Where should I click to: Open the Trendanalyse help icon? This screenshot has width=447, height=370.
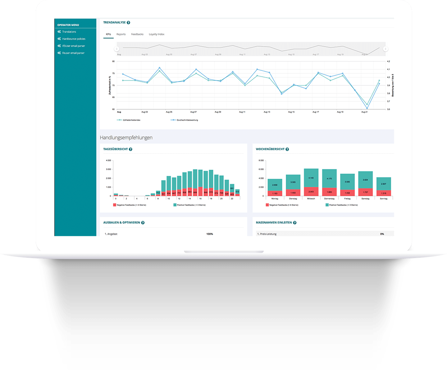click(x=128, y=23)
